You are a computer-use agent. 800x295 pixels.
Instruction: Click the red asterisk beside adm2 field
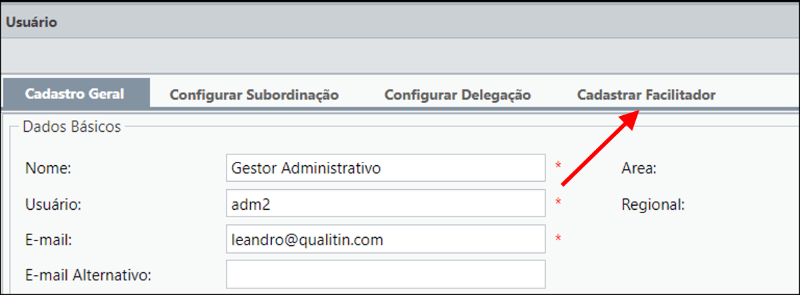tap(559, 201)
